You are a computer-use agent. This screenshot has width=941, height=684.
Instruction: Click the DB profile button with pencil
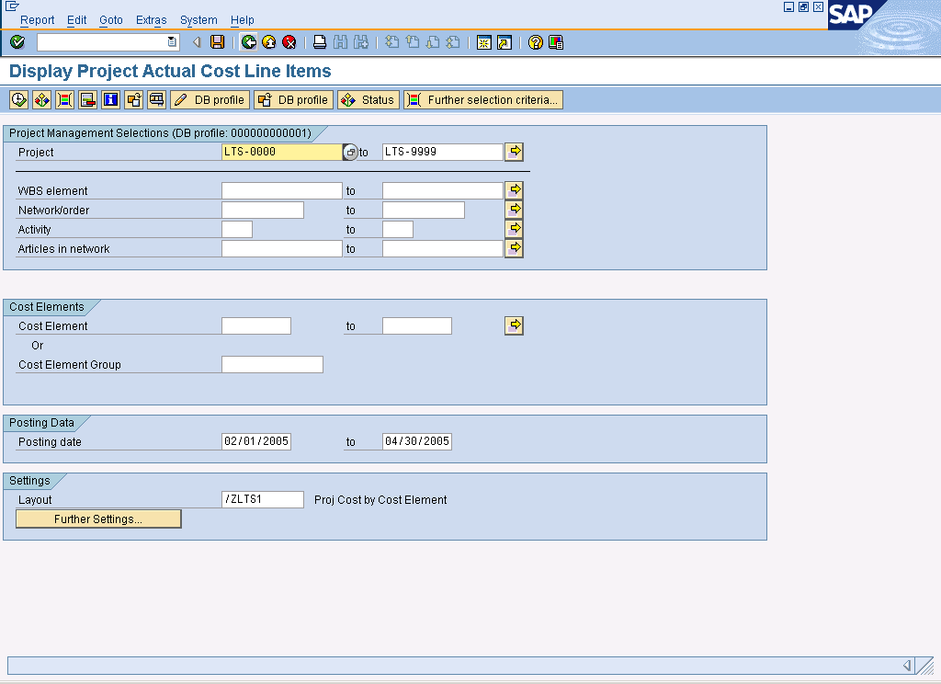point(210,99)
